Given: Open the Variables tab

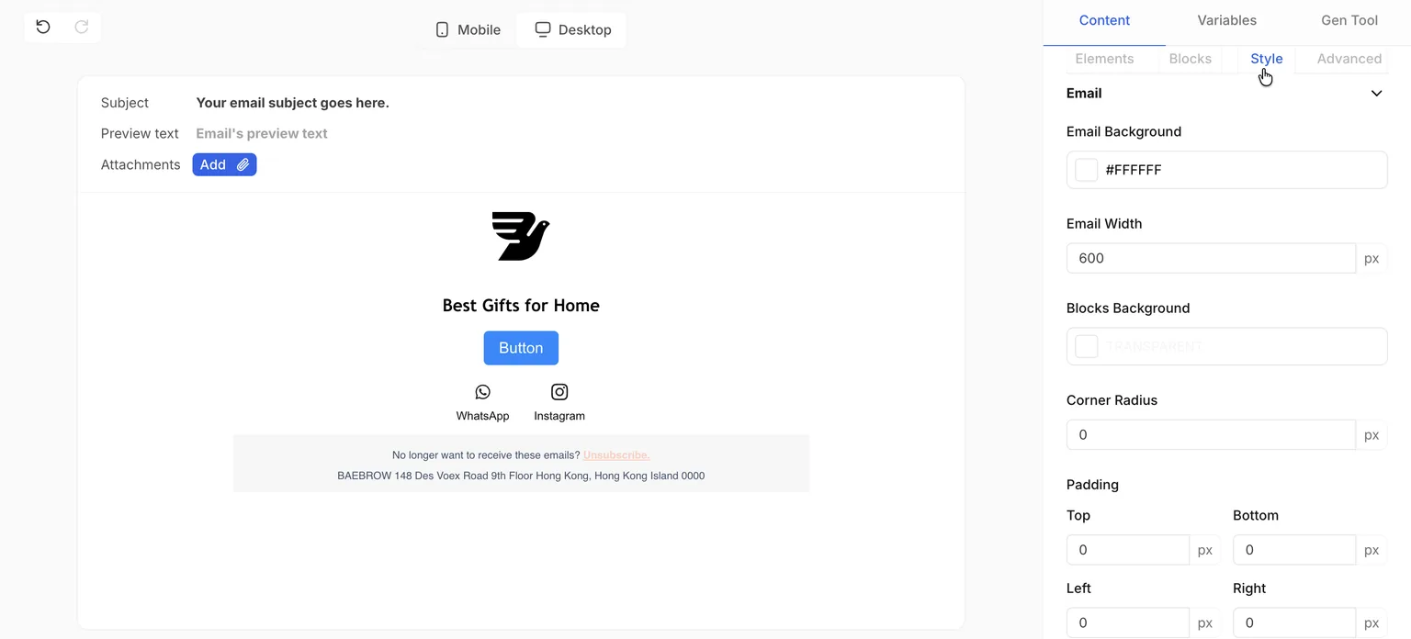Looking at the screenshot, I should click(1226, 20).
